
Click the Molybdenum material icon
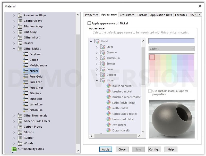[26, 65]
